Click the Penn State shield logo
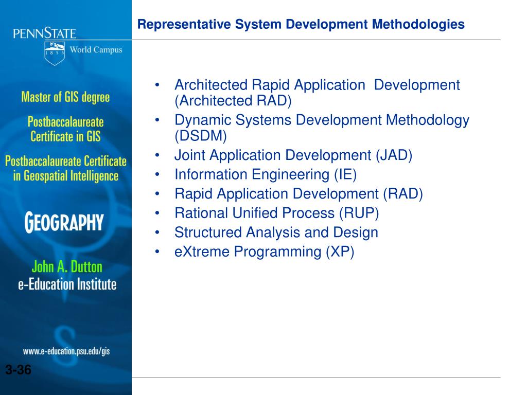 click(x=55, y=53)
